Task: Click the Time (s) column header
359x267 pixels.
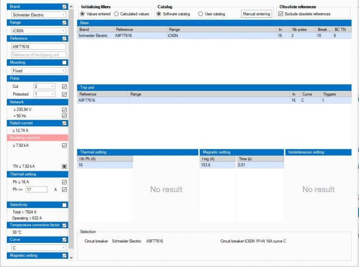Action: pyautogui.click(x=260, y=159)
